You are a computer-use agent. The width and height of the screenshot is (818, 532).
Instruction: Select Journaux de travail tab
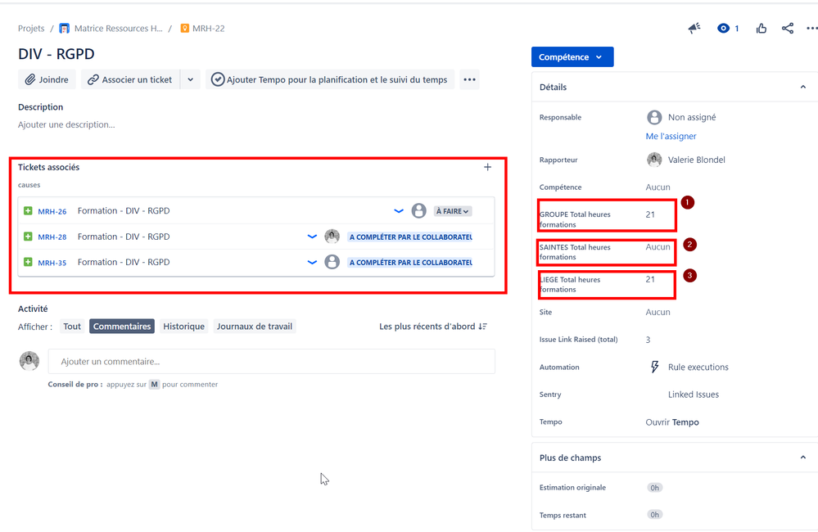255,327
